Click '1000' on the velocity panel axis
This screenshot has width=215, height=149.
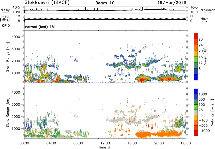pos(16,129)
